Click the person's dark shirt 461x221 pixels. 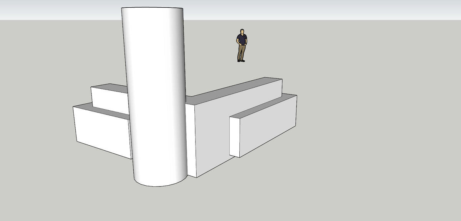[x=242, y=39]
